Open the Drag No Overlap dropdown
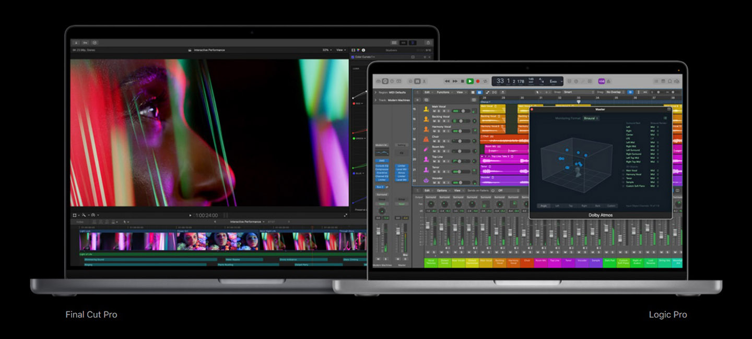Viewport: 752px width, 339px height. click(x=616, y=92)
